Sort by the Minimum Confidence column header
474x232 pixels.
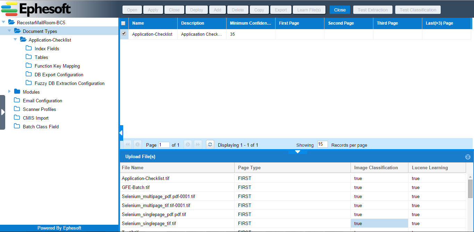(251, 23)
